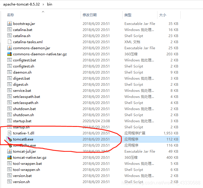This screenshot has width=203, height=188.
Task: Click the configtest.bat file icon
Action: pos(10,60)
